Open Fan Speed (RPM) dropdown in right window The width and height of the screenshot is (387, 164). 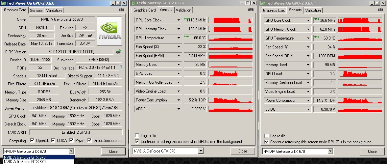pyautogui.click(x=308, y=56)
